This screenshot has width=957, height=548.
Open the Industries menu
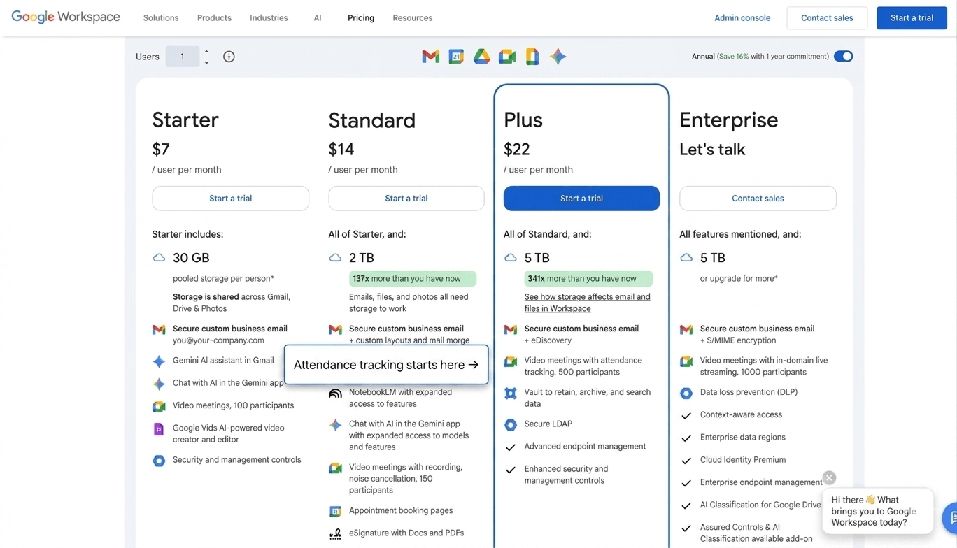269,18
